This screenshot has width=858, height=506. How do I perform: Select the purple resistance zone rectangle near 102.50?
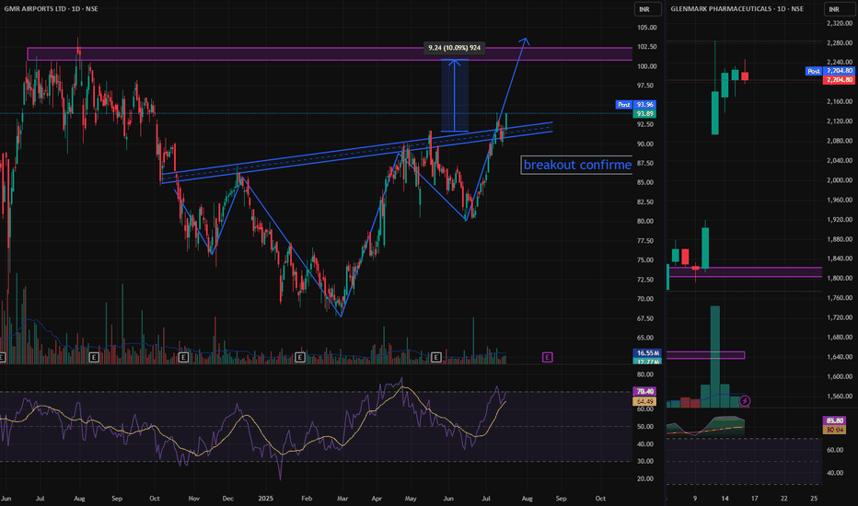(x=330, y=53)
